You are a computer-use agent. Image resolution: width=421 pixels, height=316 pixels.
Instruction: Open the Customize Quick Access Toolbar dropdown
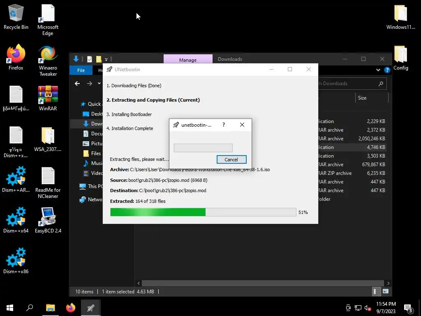click(x=106, y=59)
